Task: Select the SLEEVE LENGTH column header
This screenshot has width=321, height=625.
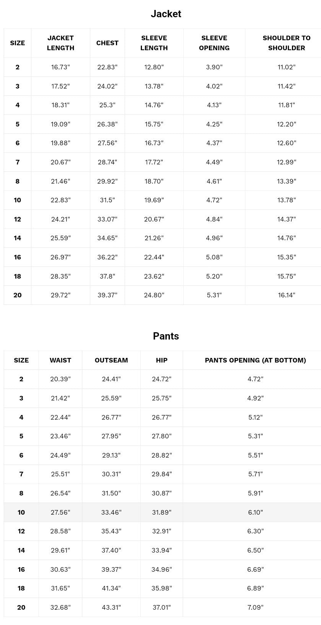Action: [x=154, y=43]
